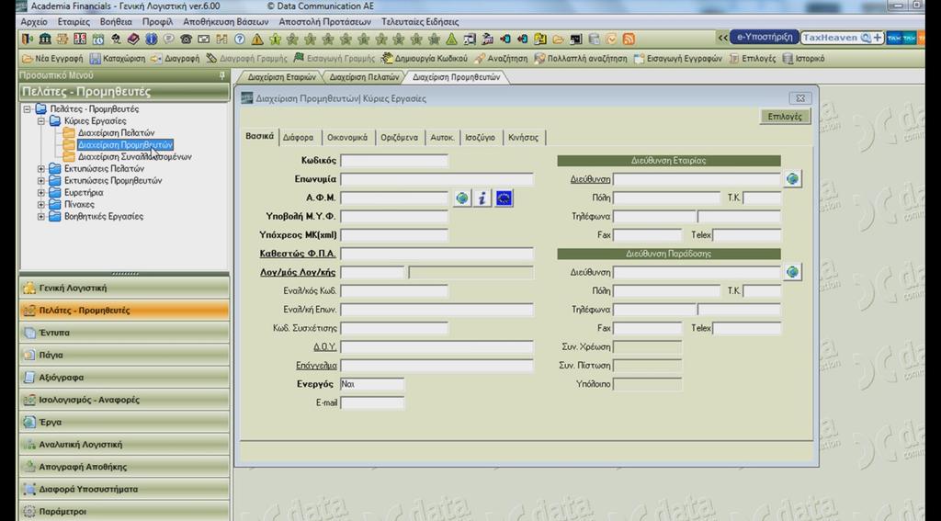Expand the Εκτυπώσεις Προμηθευτών tree node
Screen dimensions: 941x521
tap(40, 181)
